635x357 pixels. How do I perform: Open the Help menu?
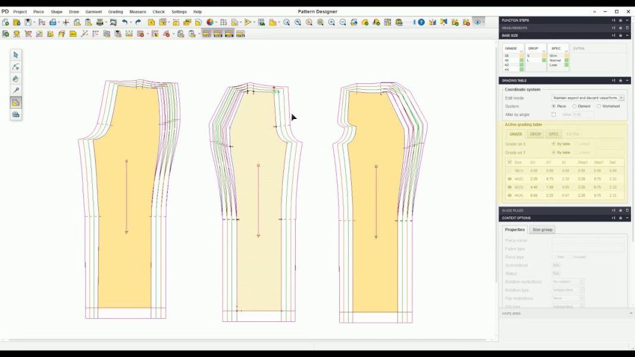pyautogui.click(x=197, y=12)
